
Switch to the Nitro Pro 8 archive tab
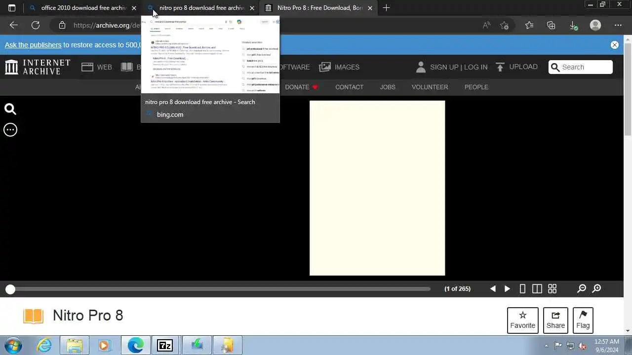click(318, 8)
